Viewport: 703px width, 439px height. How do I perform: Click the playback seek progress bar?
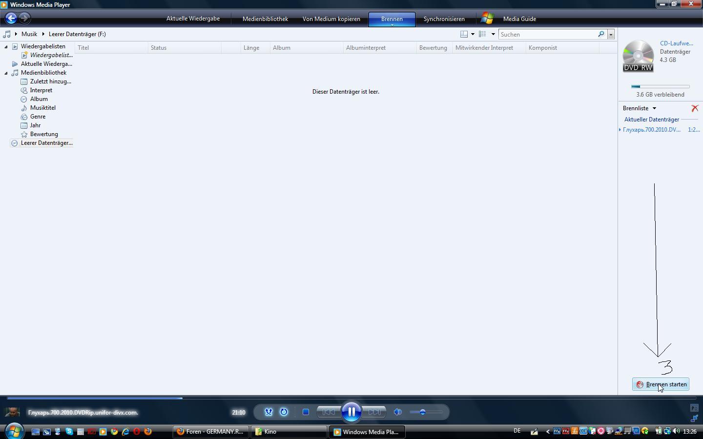[351, 398]
